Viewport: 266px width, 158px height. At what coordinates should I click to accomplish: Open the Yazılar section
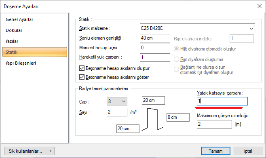click(x=12, y=41)
